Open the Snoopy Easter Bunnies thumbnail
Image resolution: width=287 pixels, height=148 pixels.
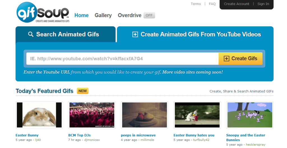point(250,115)
